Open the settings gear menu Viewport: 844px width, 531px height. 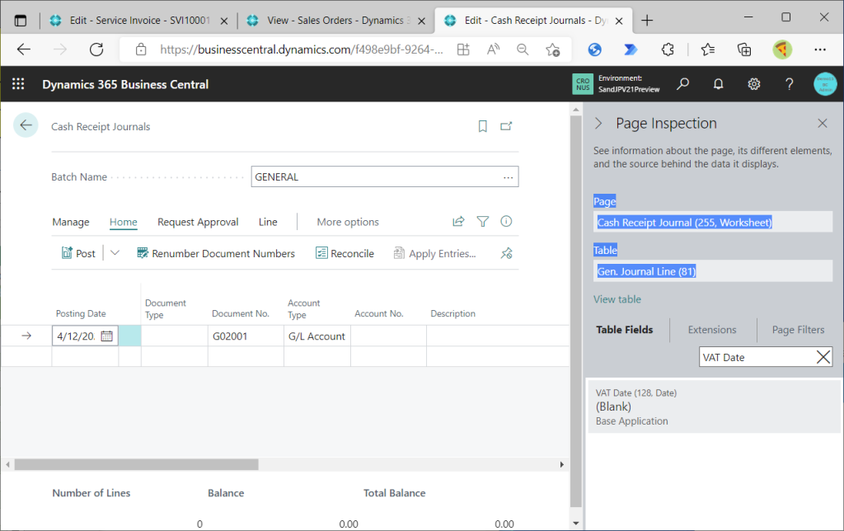tap(753, 84)
